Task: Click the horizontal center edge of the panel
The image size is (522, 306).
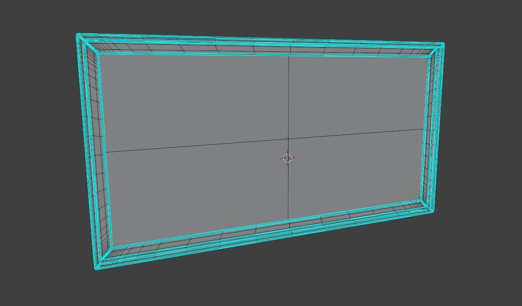Action: 265,141
